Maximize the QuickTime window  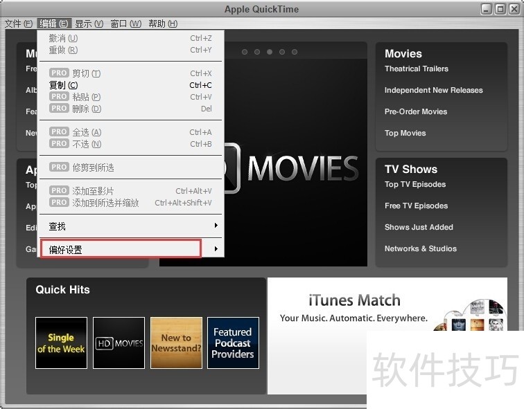coord(500,9)
